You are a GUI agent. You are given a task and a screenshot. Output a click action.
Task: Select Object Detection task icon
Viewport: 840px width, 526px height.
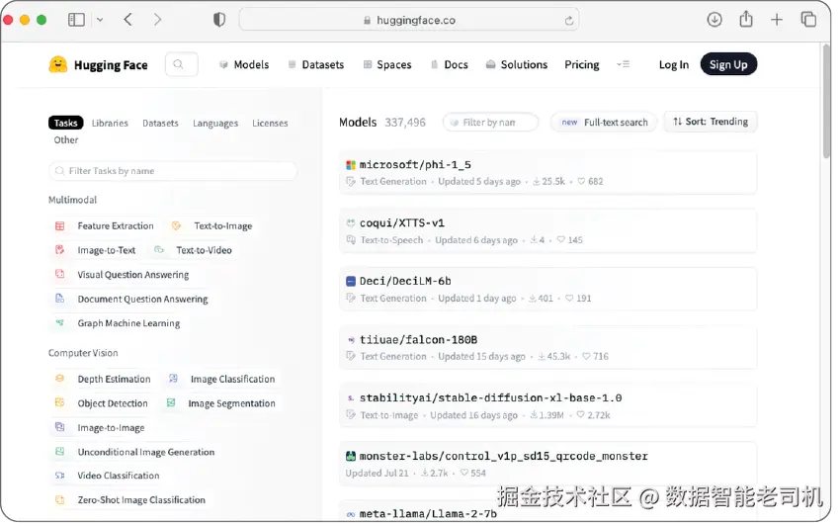(60, 403)
